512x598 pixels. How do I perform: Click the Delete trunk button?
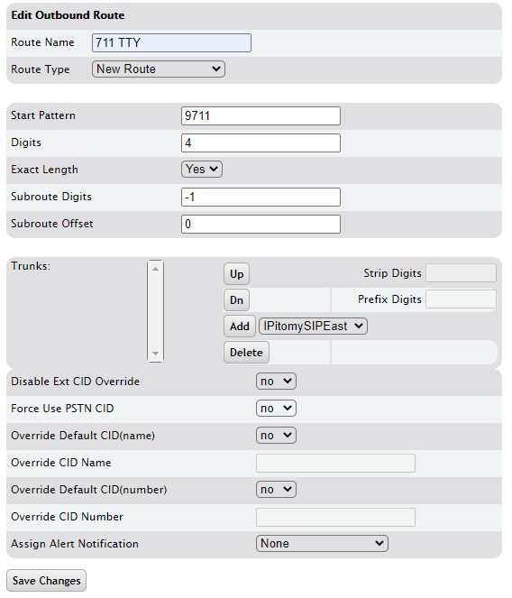coord(246,353)
